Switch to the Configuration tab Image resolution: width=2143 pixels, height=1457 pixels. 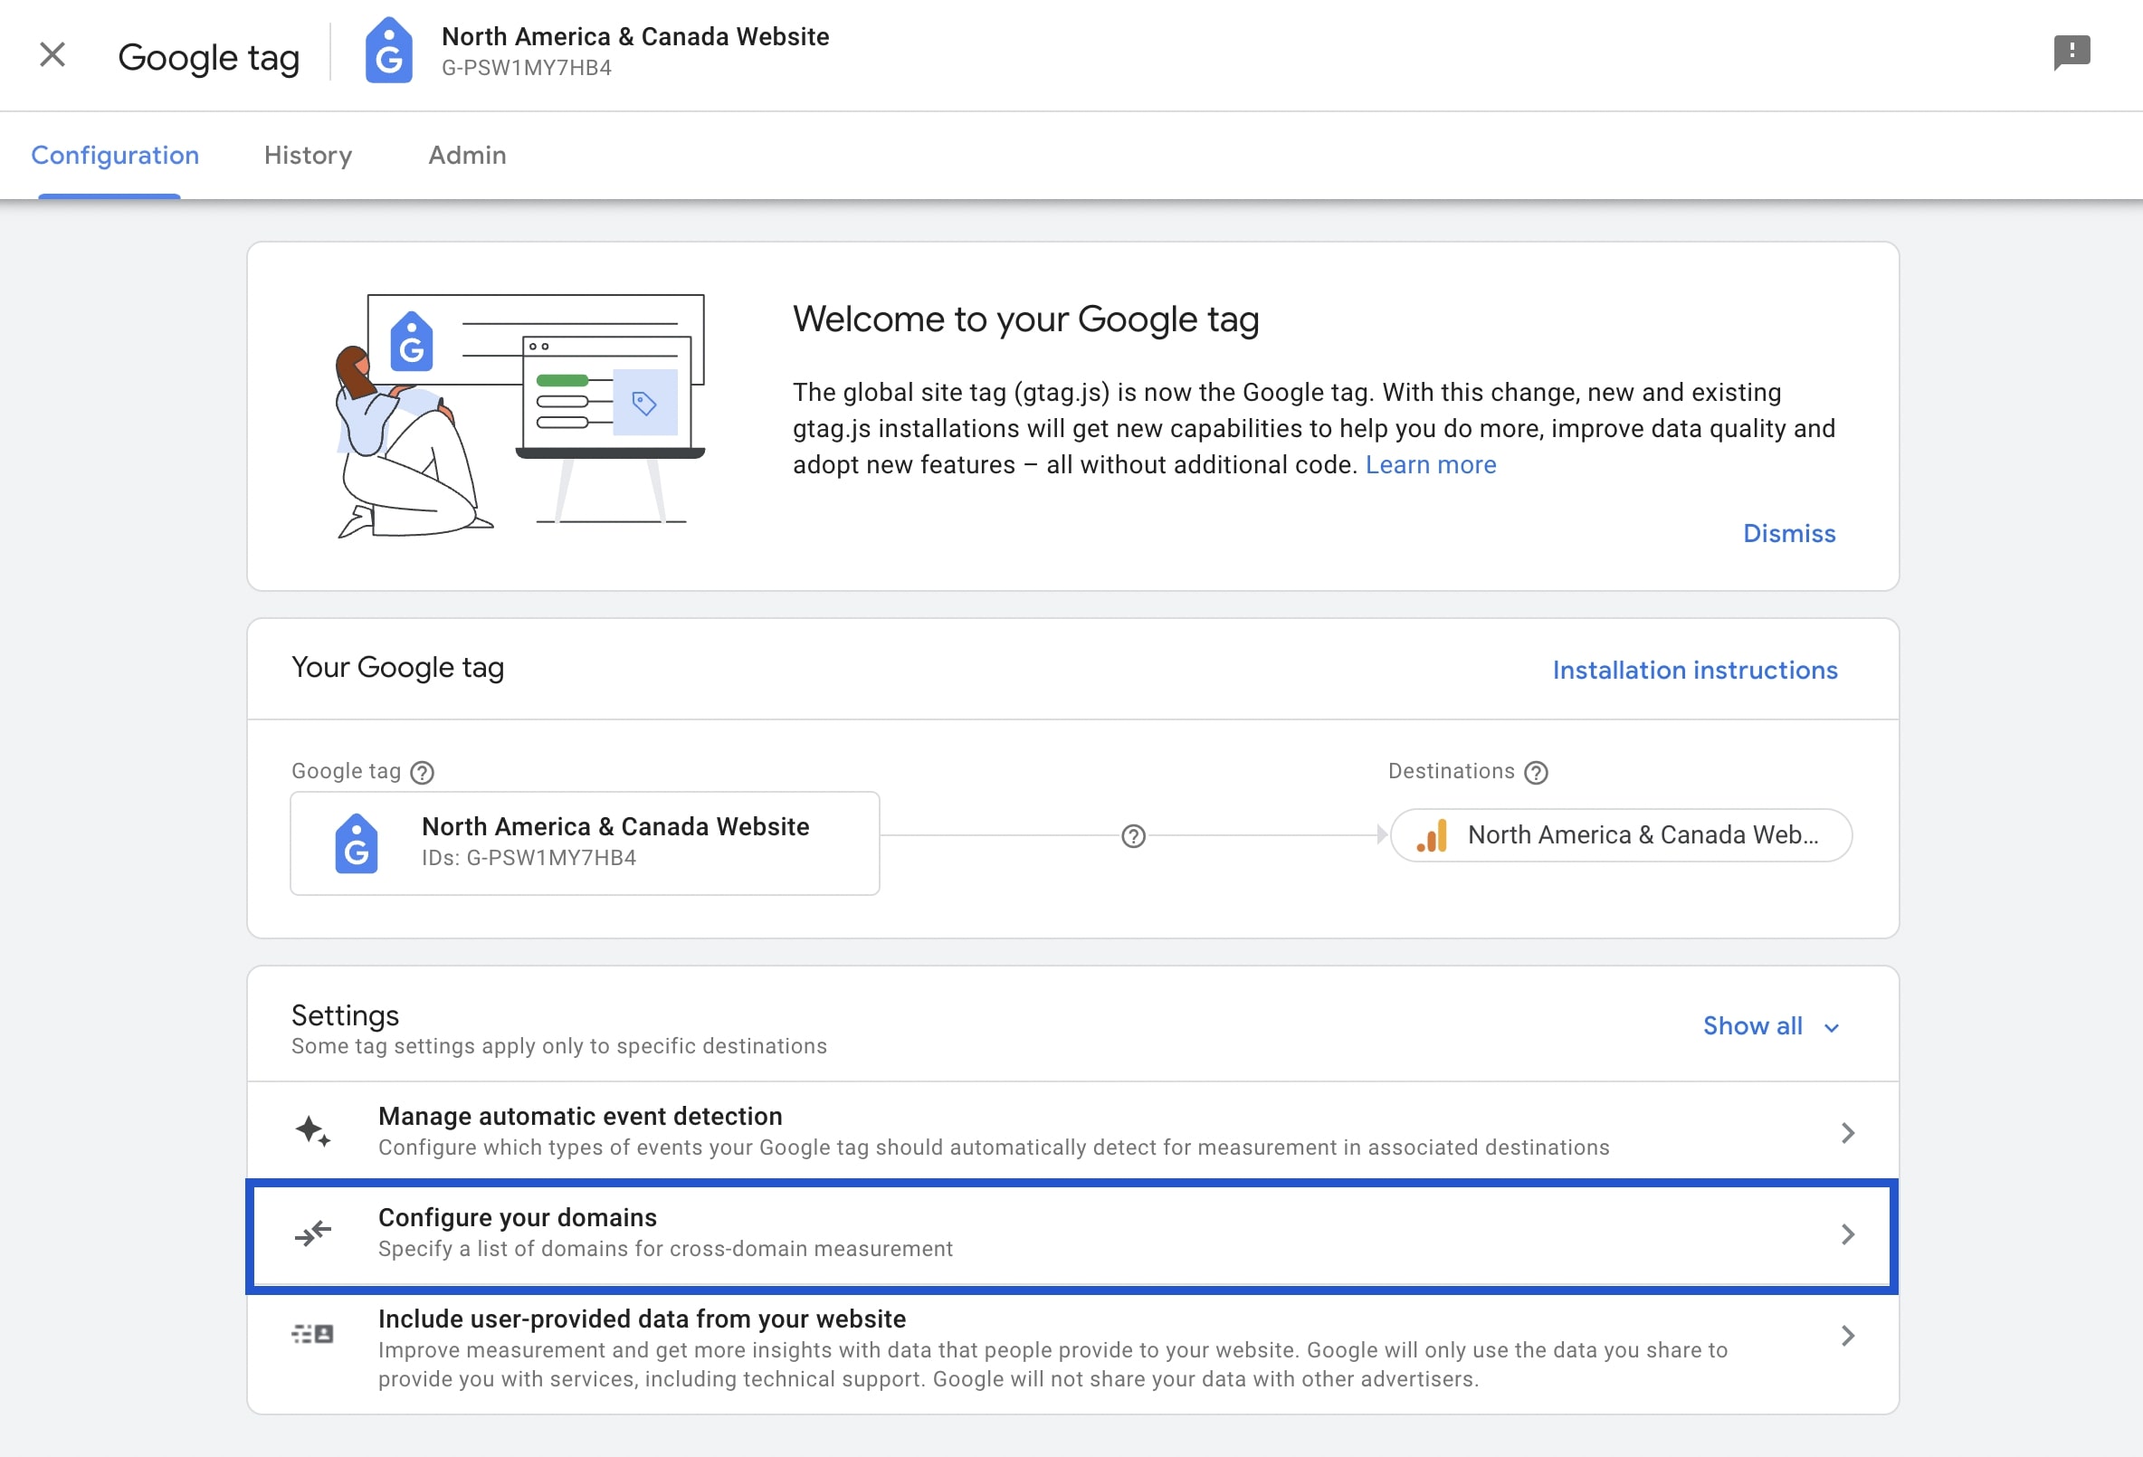115,155
